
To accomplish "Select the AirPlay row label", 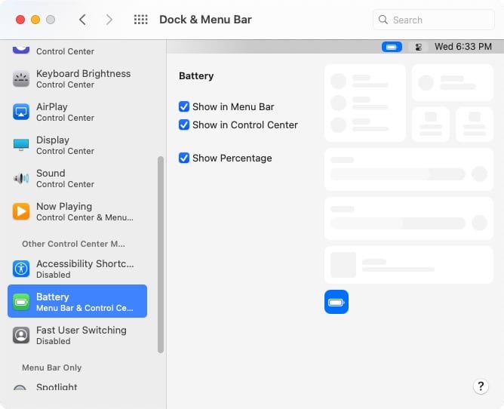I will [x=52, y=106].
